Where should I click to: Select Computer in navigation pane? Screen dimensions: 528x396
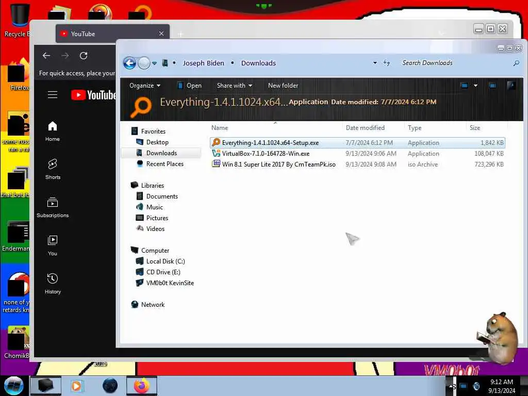click(x=155, y=251)
